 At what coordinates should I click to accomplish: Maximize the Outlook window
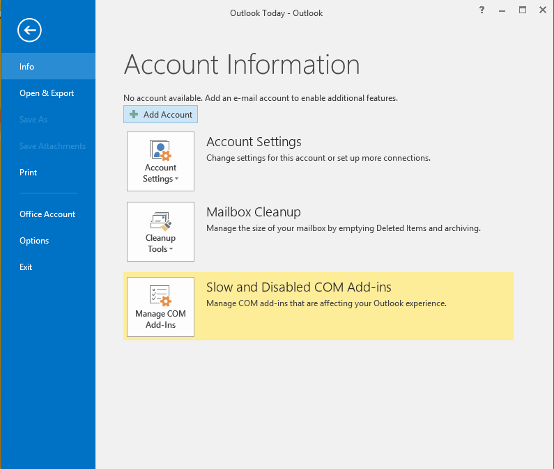(x=523, y=10)
